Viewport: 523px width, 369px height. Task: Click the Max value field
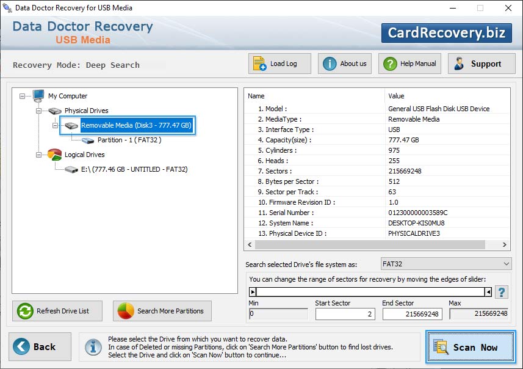pos(478,314)
